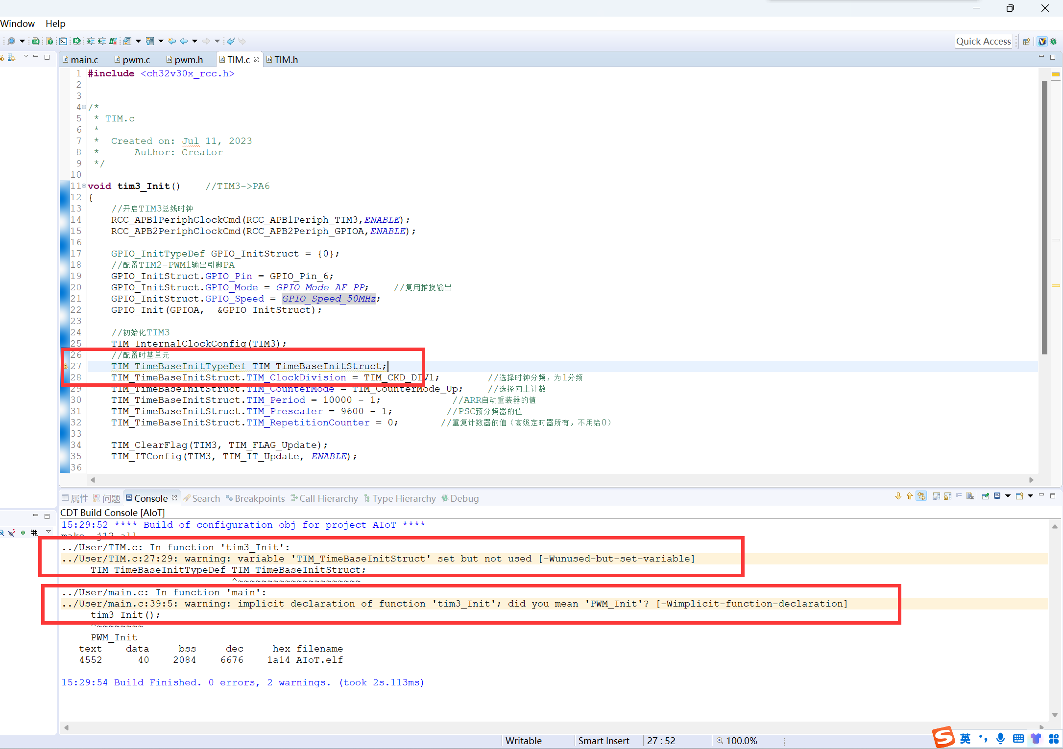The width and height of the screenshot is (1063, 749).
Task: Click the warning marker at line 27
Action: coord(65,366)
